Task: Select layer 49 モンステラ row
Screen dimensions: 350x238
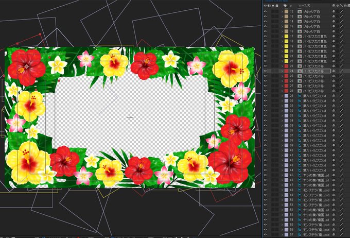Action: 316,195
